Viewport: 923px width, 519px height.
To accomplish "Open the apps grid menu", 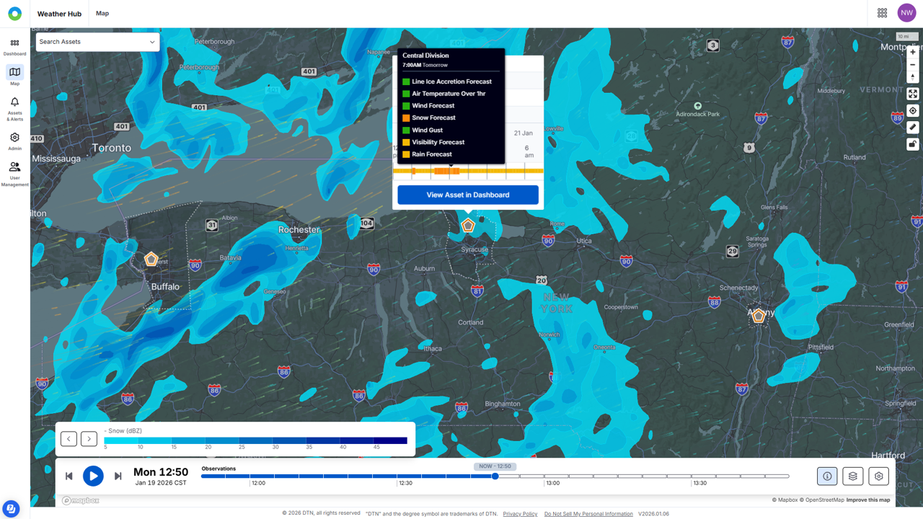I will point(882,12).
